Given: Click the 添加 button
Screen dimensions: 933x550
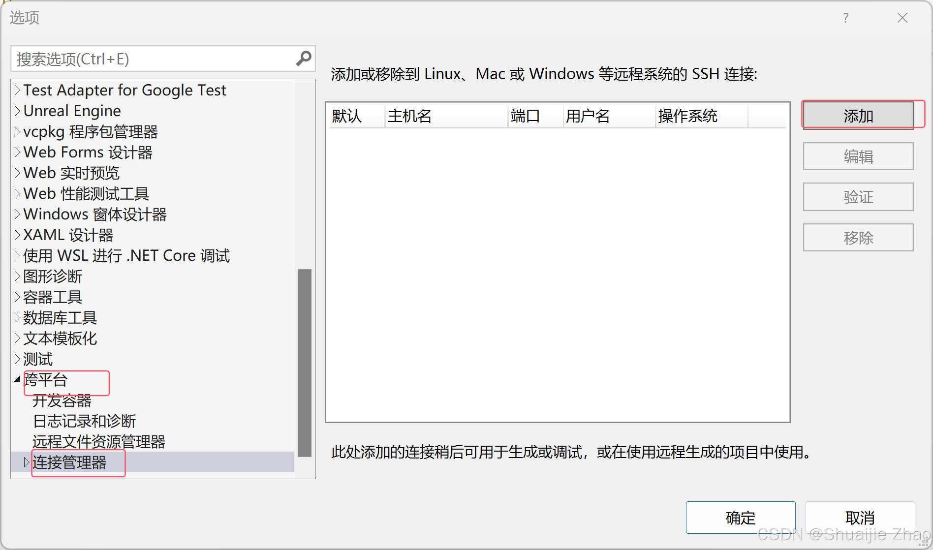Looking at the screenshot, I should pos(858,116).
